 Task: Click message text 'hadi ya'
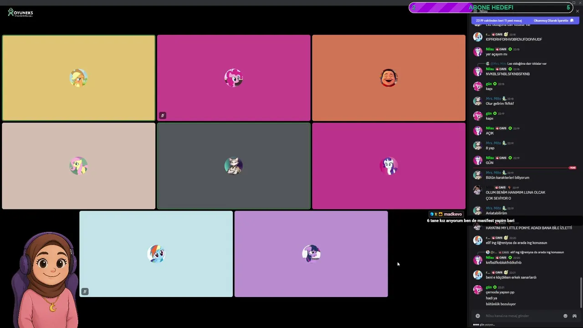click(491, 298)
